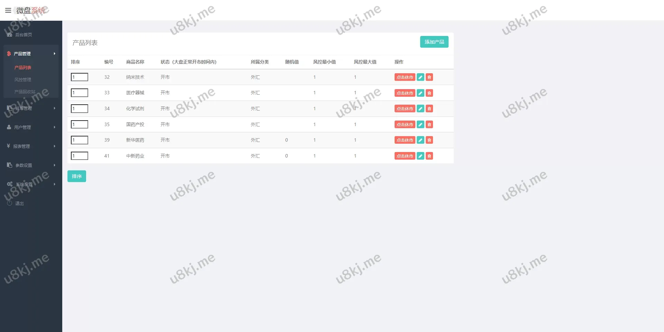Expand the 报表管理 sidebar menu
Viewport: 664px width, 332px height.
point(31,146)
